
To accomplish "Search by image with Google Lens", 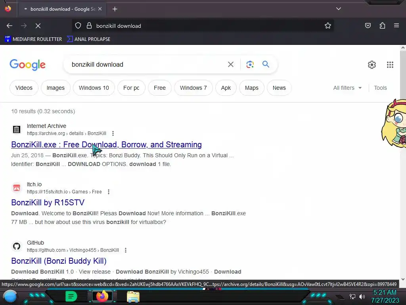I will [250, 64].
